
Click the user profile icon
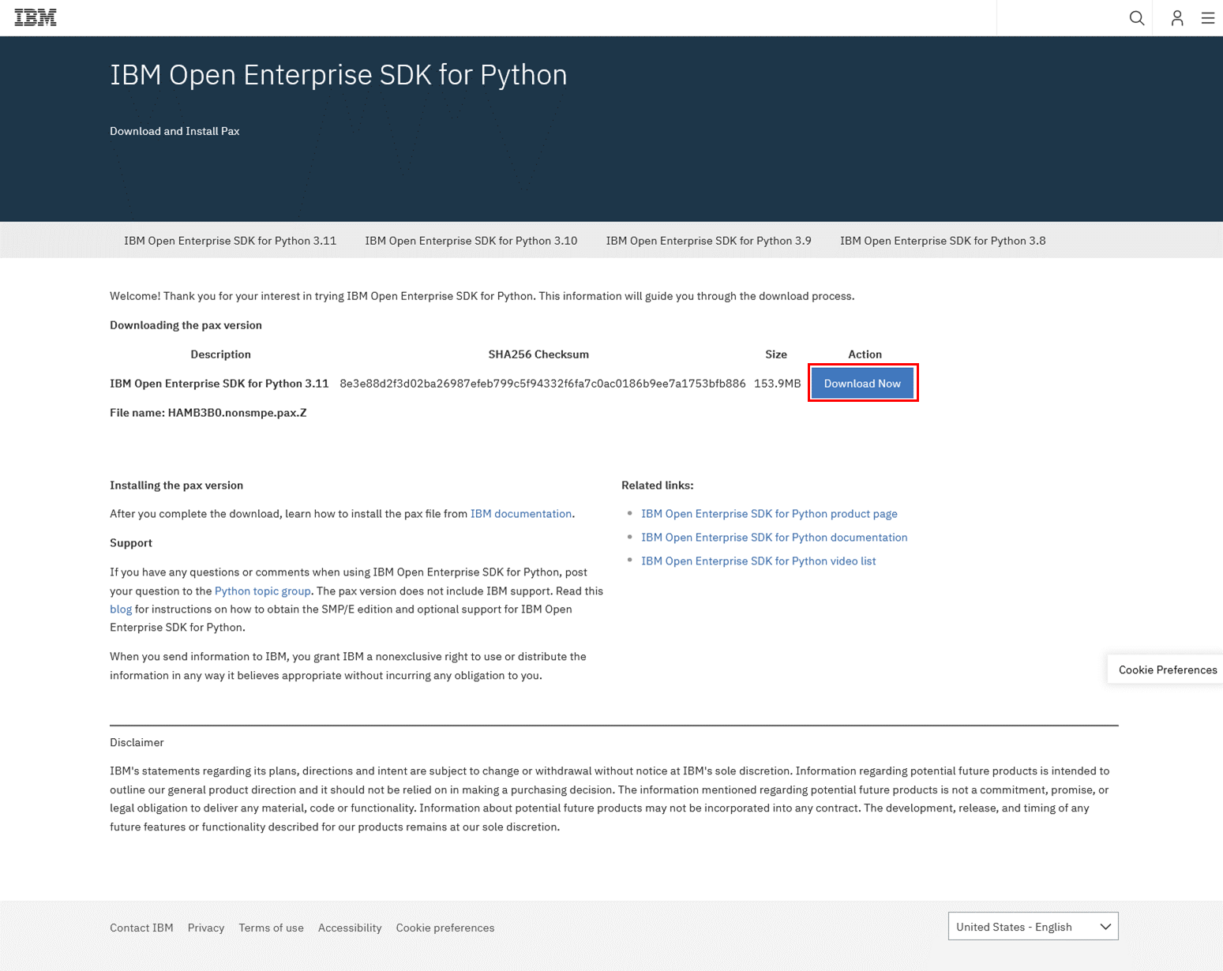coord(1176,17)
